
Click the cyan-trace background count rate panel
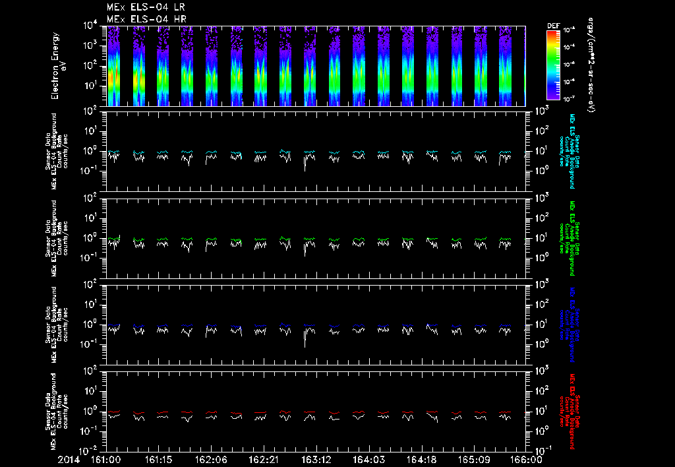316,152
